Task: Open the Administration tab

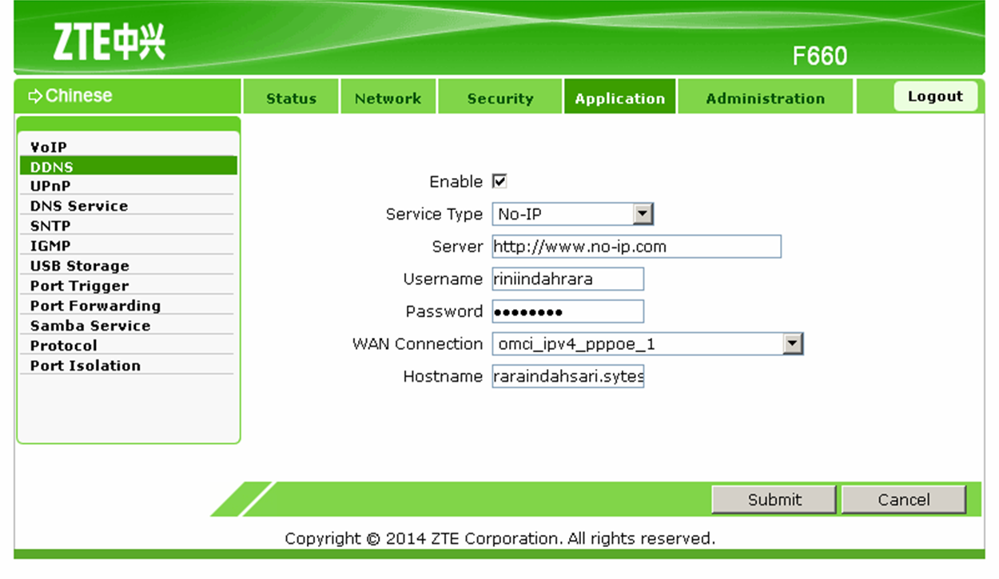Action: 765,98
